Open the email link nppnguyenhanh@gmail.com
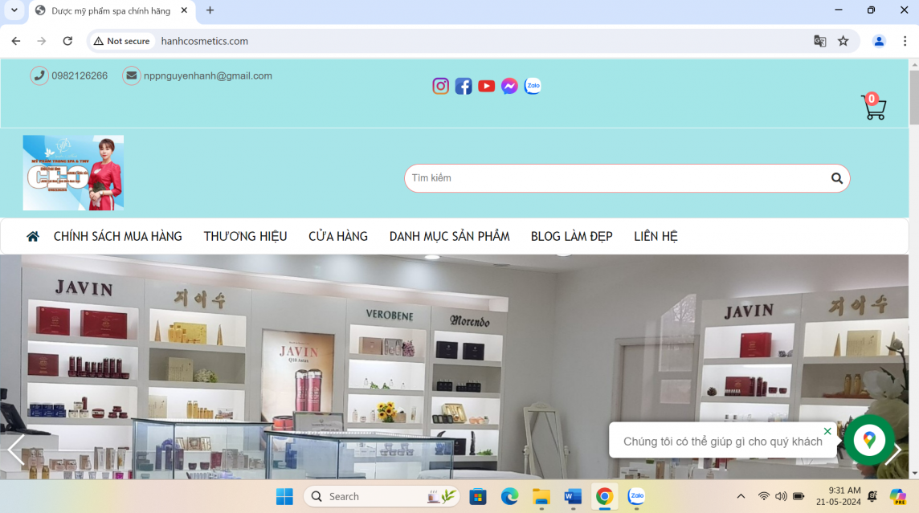This screenshot has width=919, height=513. (x=207, y=75)
